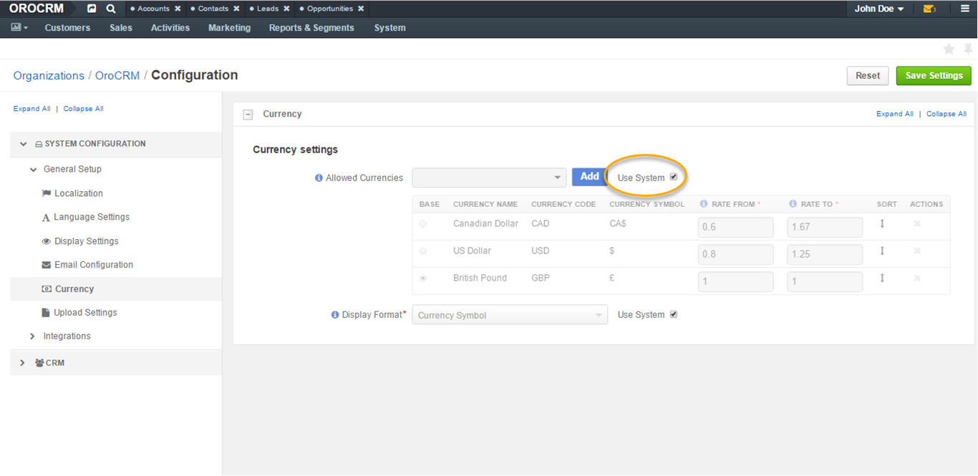Toggle Use System for Display Format
The image size is (978, 476).
click(674, 314)
